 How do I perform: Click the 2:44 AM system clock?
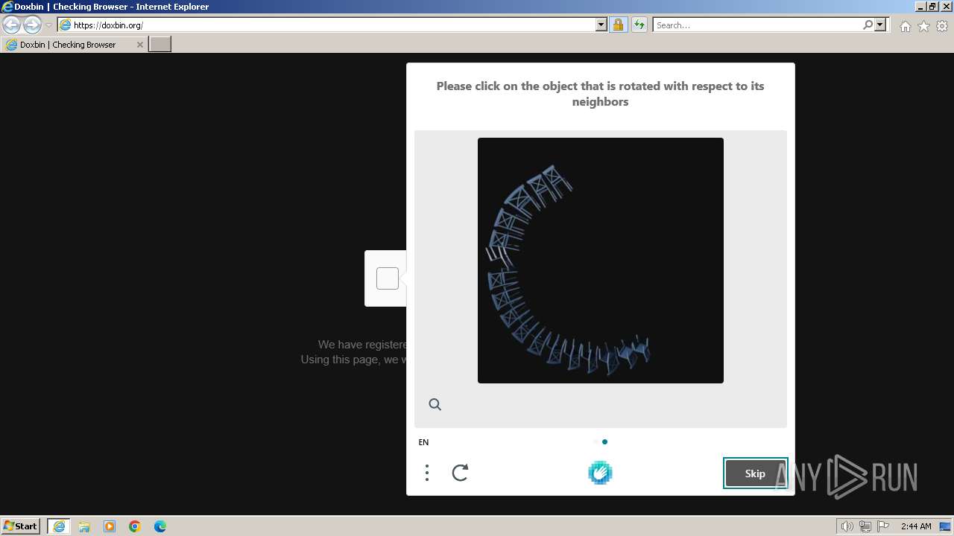[916, 526]
